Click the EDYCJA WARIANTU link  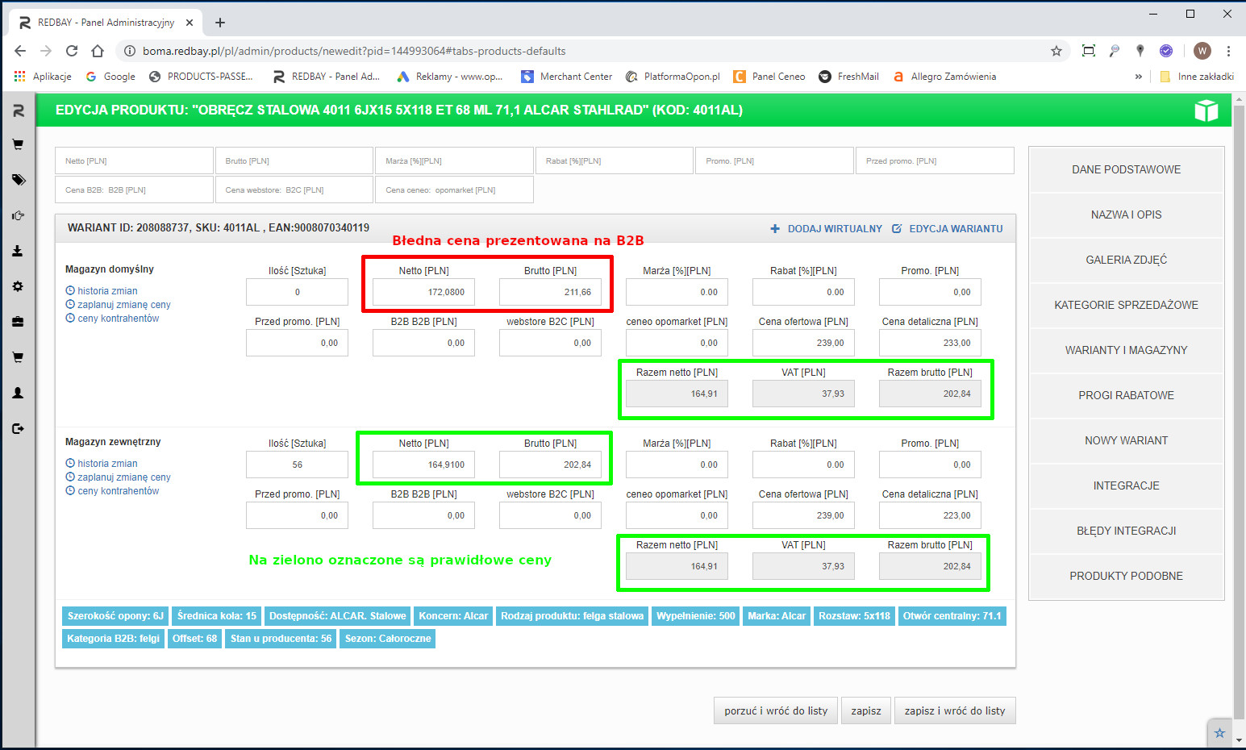tap(948, 229)
